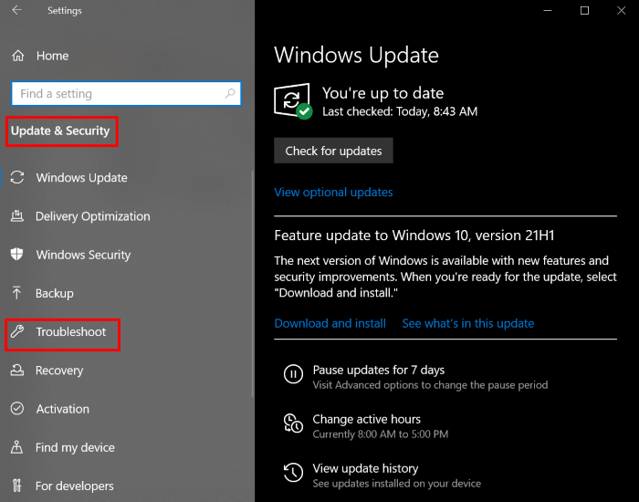Click the Windows Update sync icon
This screenshot has height=502, width=639.
[17, 178]
